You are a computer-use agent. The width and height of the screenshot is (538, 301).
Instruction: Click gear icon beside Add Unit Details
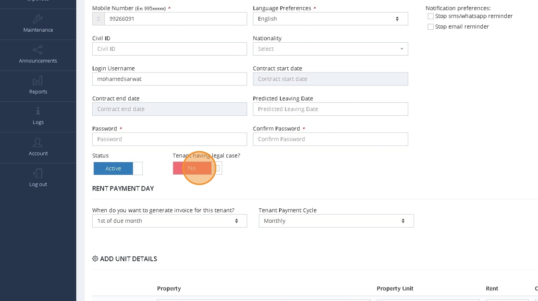tap(95, 259)
